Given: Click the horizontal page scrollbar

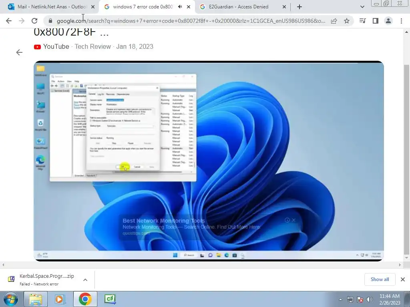Looking at the screenshot, I should [201, 265].
